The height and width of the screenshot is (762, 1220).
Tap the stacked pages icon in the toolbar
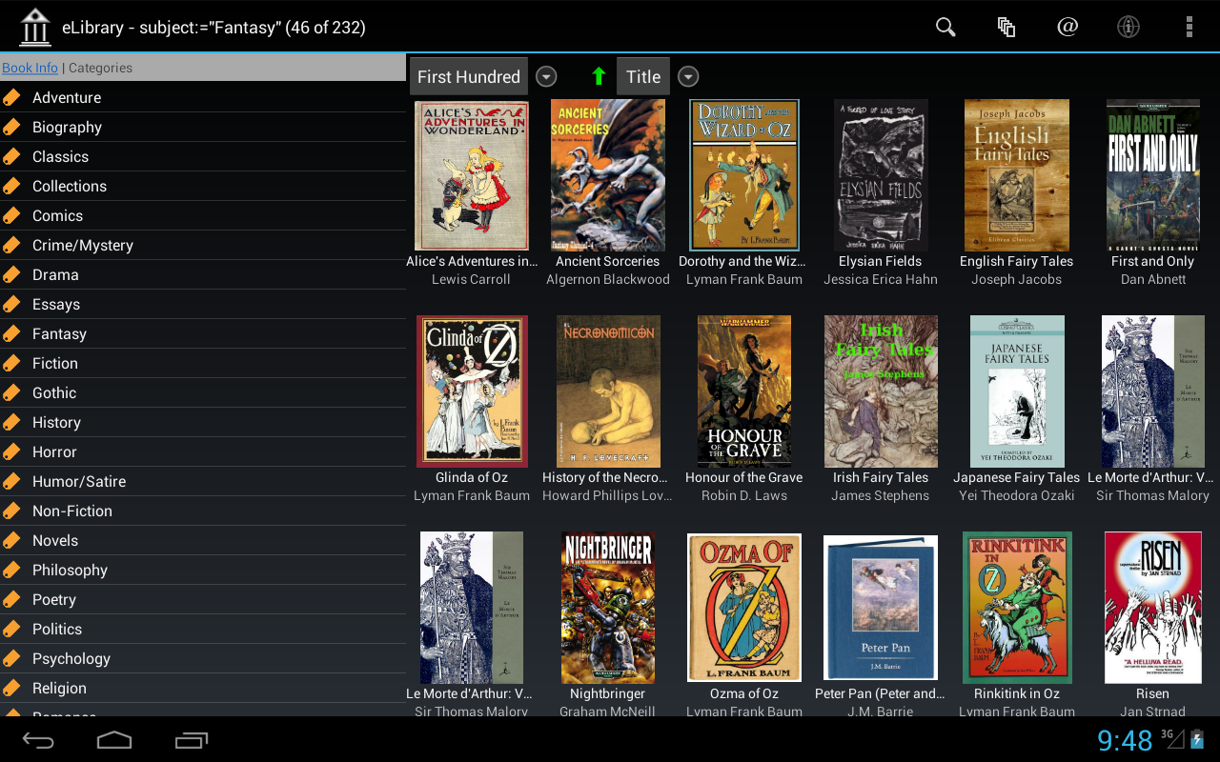[x=1006, y=27]
